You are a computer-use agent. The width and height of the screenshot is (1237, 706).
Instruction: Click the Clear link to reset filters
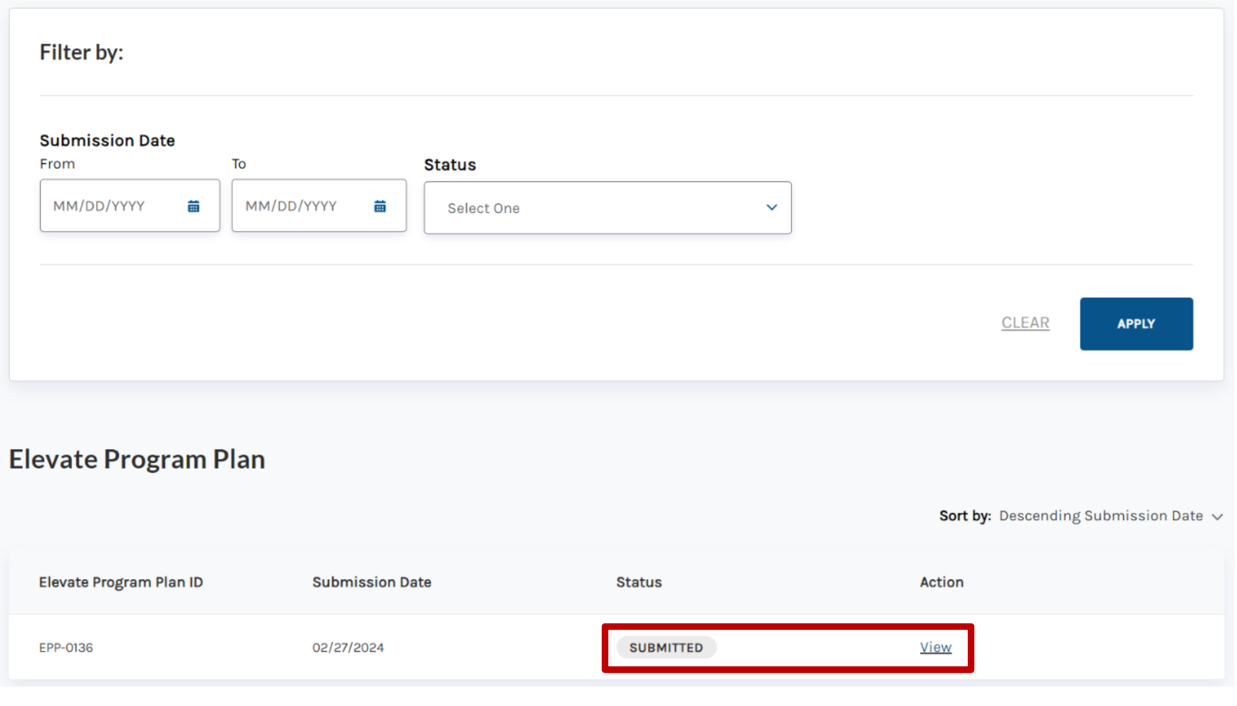tap(1025, 323)
